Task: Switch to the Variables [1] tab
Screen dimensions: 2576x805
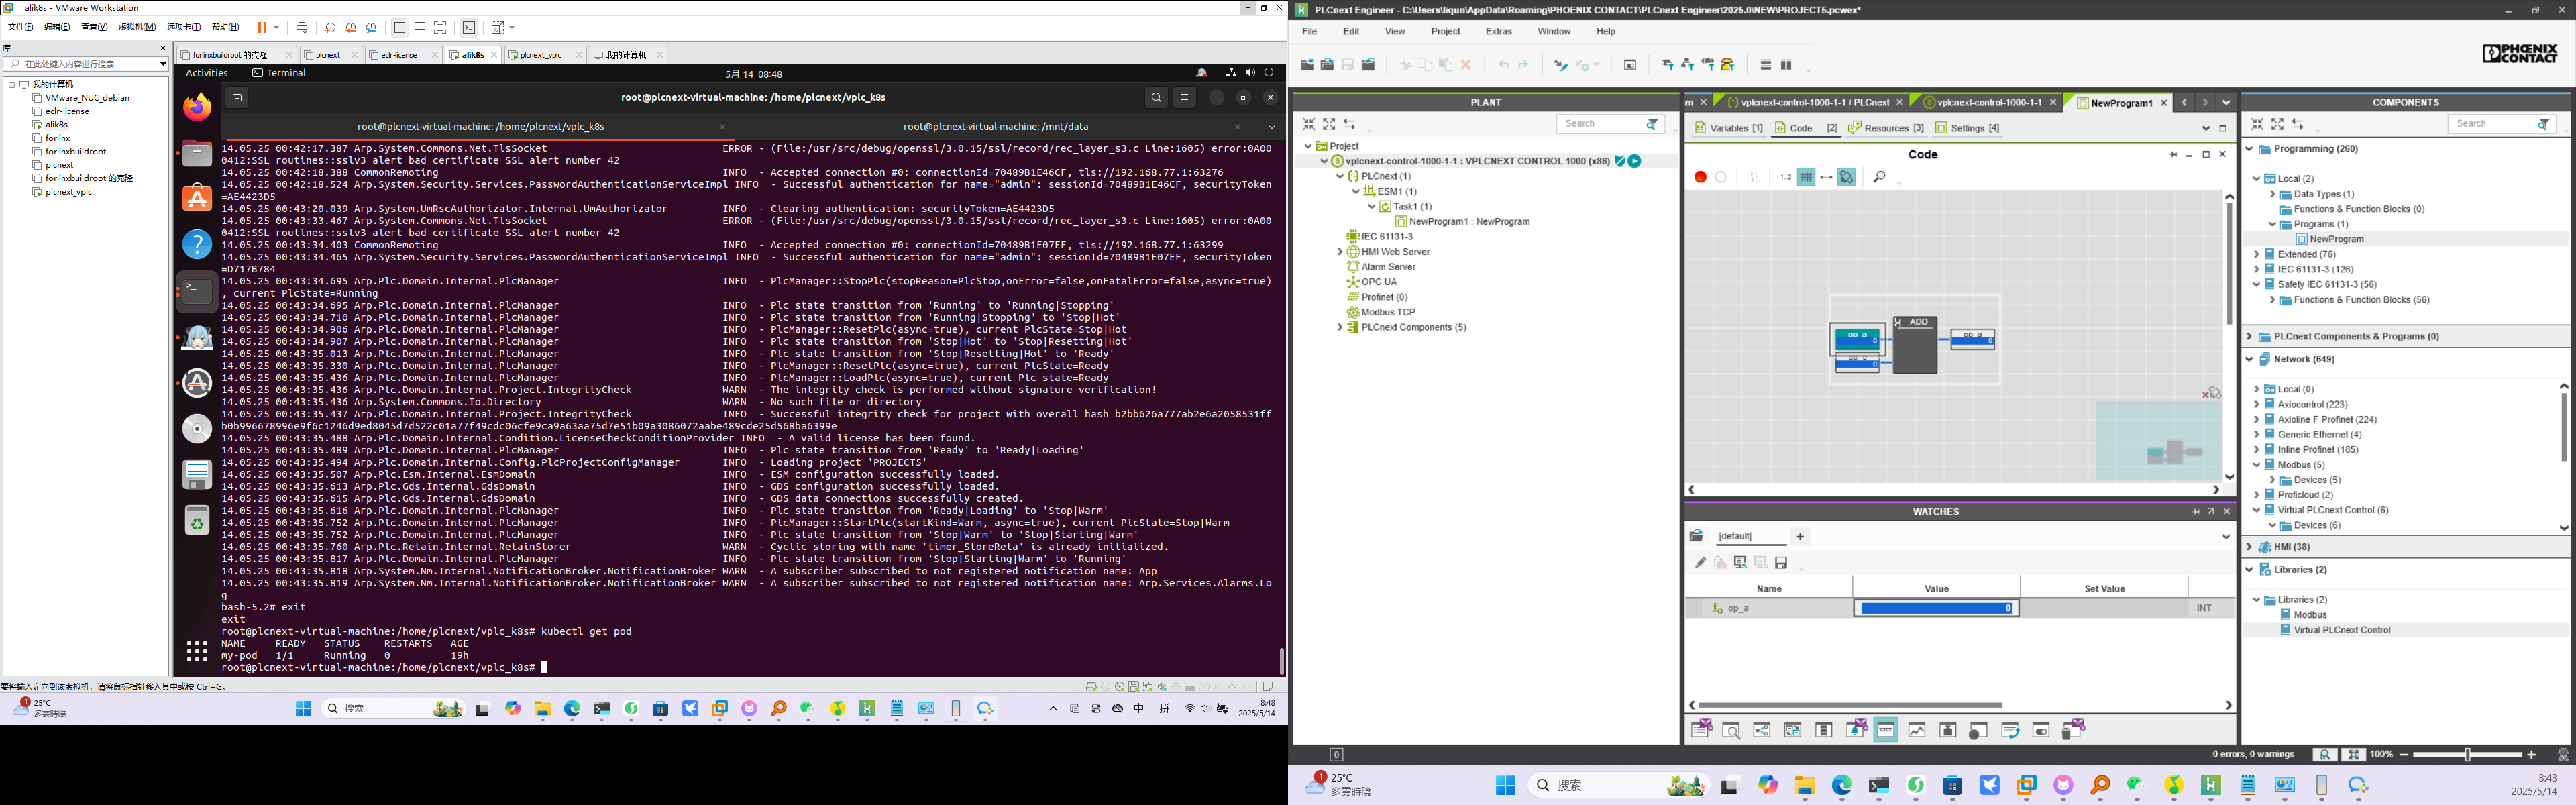Action: pyautogui.click(x=1729, y=128)
